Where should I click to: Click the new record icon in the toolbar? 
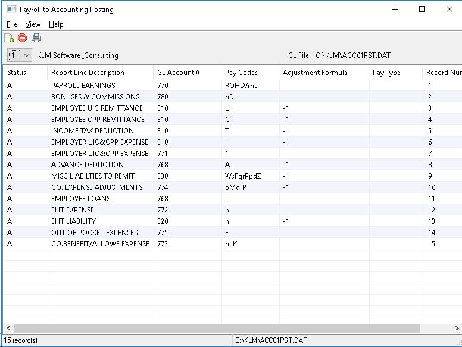pyautogui.click(x=9, y=38)
